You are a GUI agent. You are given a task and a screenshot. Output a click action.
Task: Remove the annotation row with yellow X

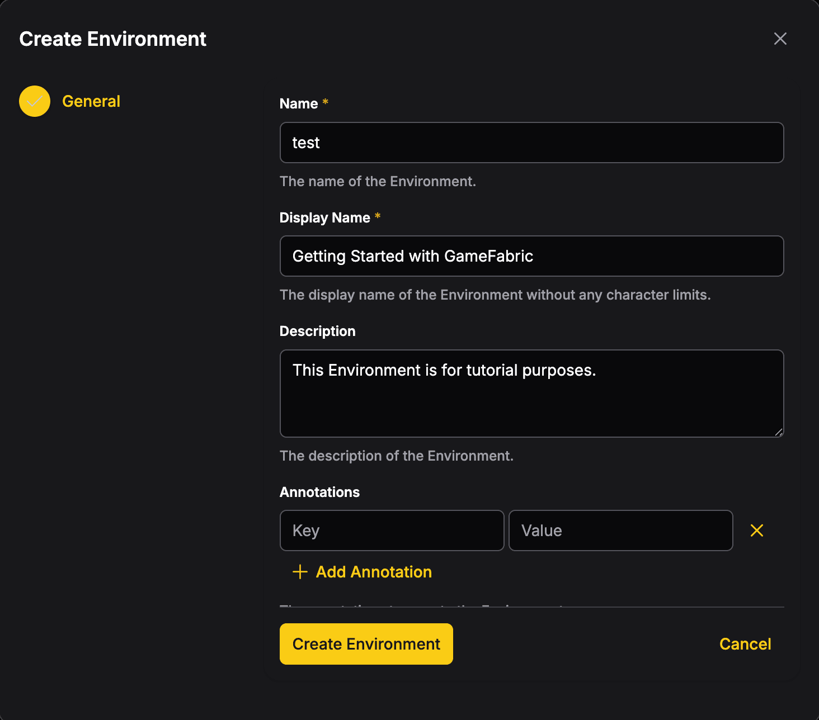(x=757, y=530)
